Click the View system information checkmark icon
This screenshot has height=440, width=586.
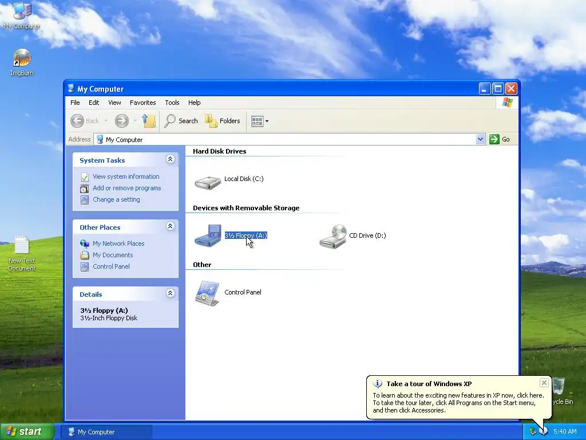coord(85,177)
